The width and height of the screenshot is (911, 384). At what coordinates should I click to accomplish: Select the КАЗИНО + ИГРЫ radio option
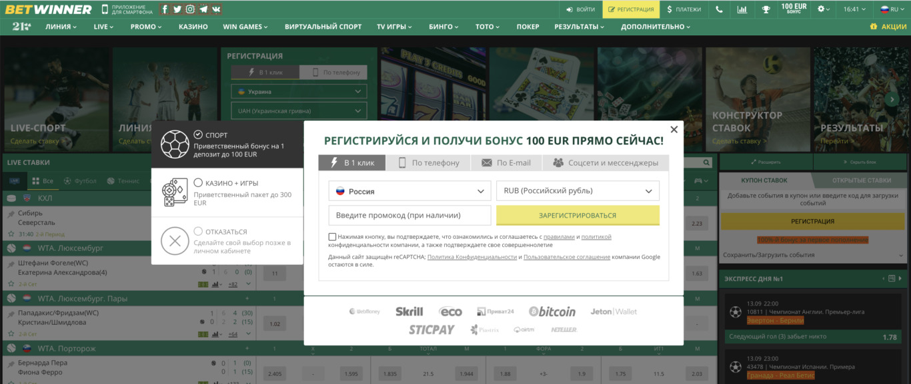[x=198, y=182]
